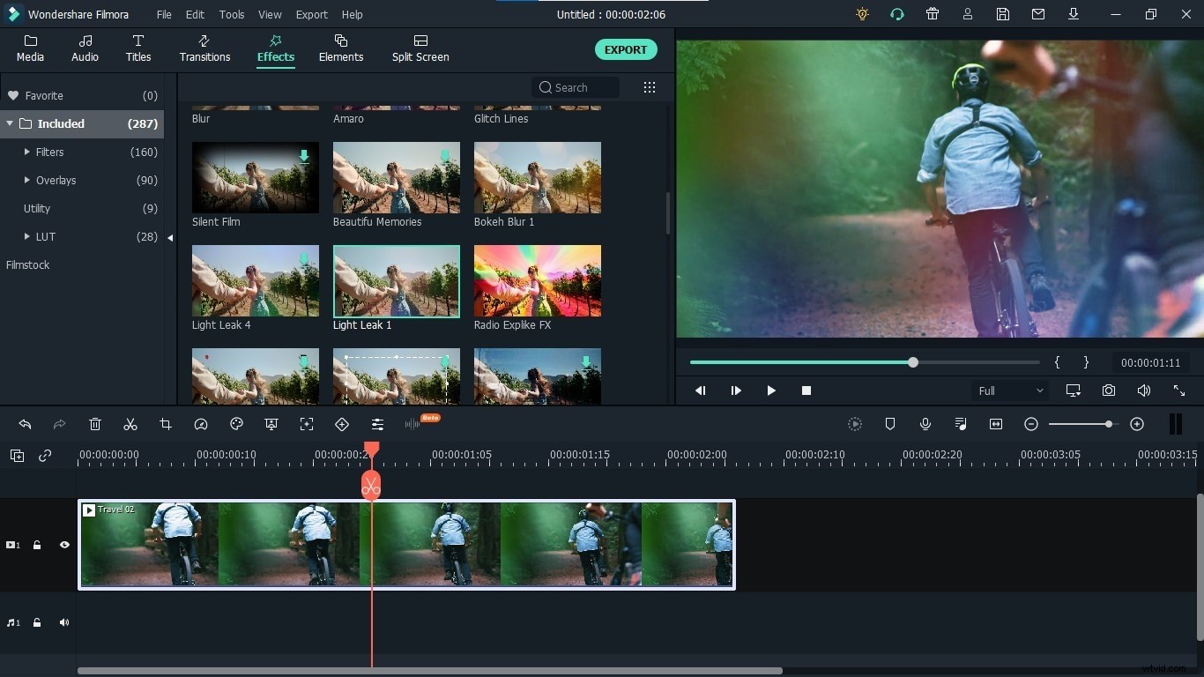Open the Filmstock library link

[x=27, y=264]
